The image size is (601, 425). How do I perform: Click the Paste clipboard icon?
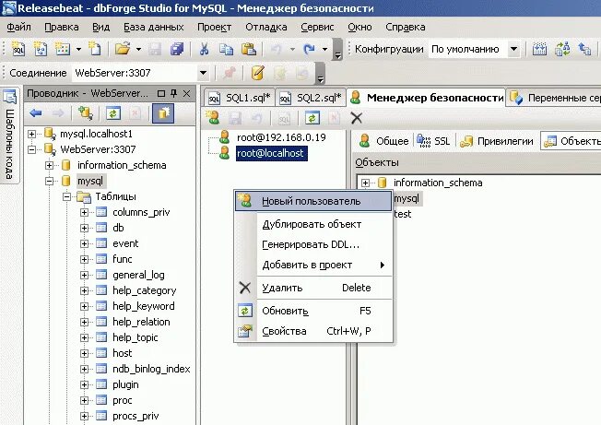point(248,49)
